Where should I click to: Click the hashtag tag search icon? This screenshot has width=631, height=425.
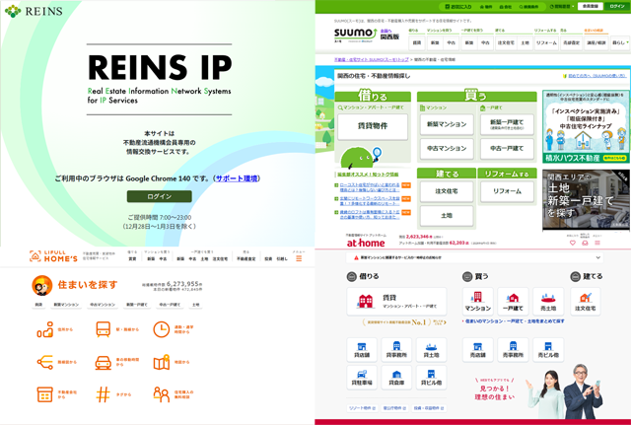click(x=103, y=393)
